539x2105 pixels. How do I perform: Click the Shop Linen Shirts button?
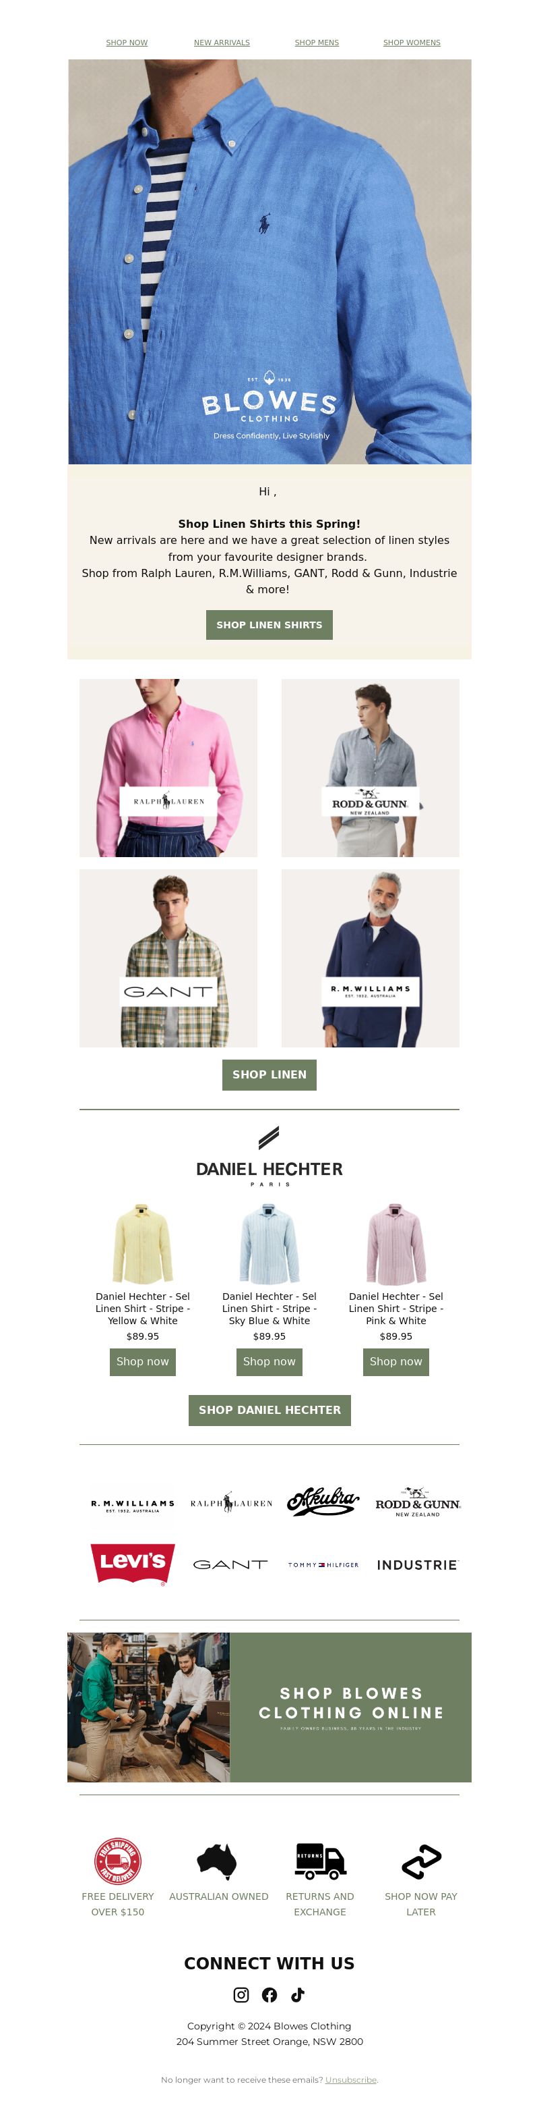pyautogui.click(x=269, y=624)
